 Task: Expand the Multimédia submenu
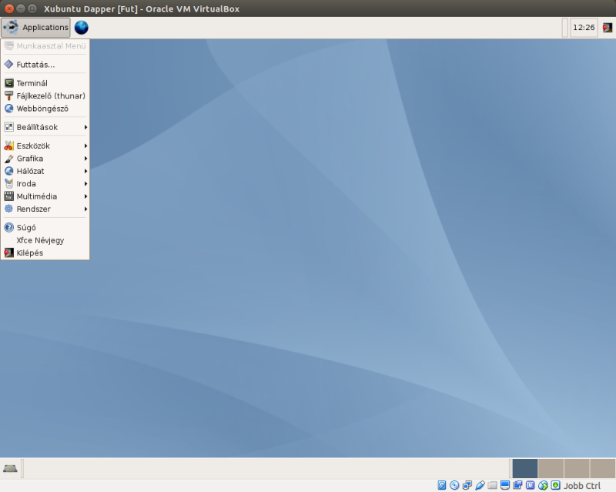pyautogui.click(x=45, y=196)
